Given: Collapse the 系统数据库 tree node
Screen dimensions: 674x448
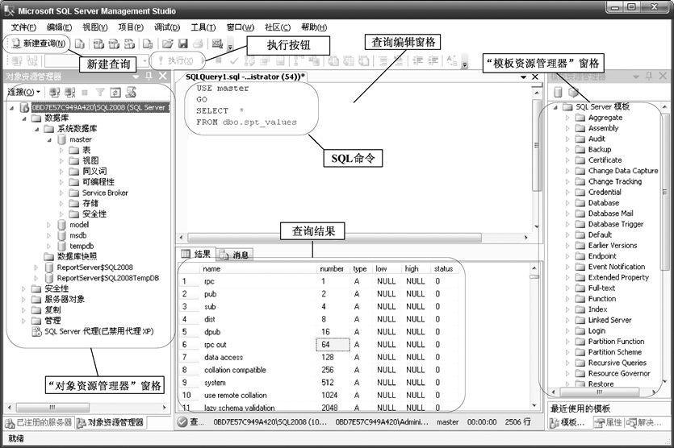Looking at the screenshot, I should [x=37, y=129].
